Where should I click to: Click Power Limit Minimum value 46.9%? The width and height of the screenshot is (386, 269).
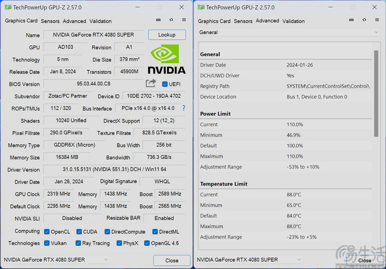coord(293,135)
